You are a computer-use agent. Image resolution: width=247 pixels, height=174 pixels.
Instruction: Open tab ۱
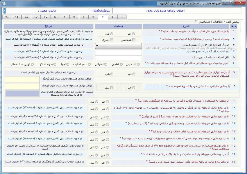122,17
